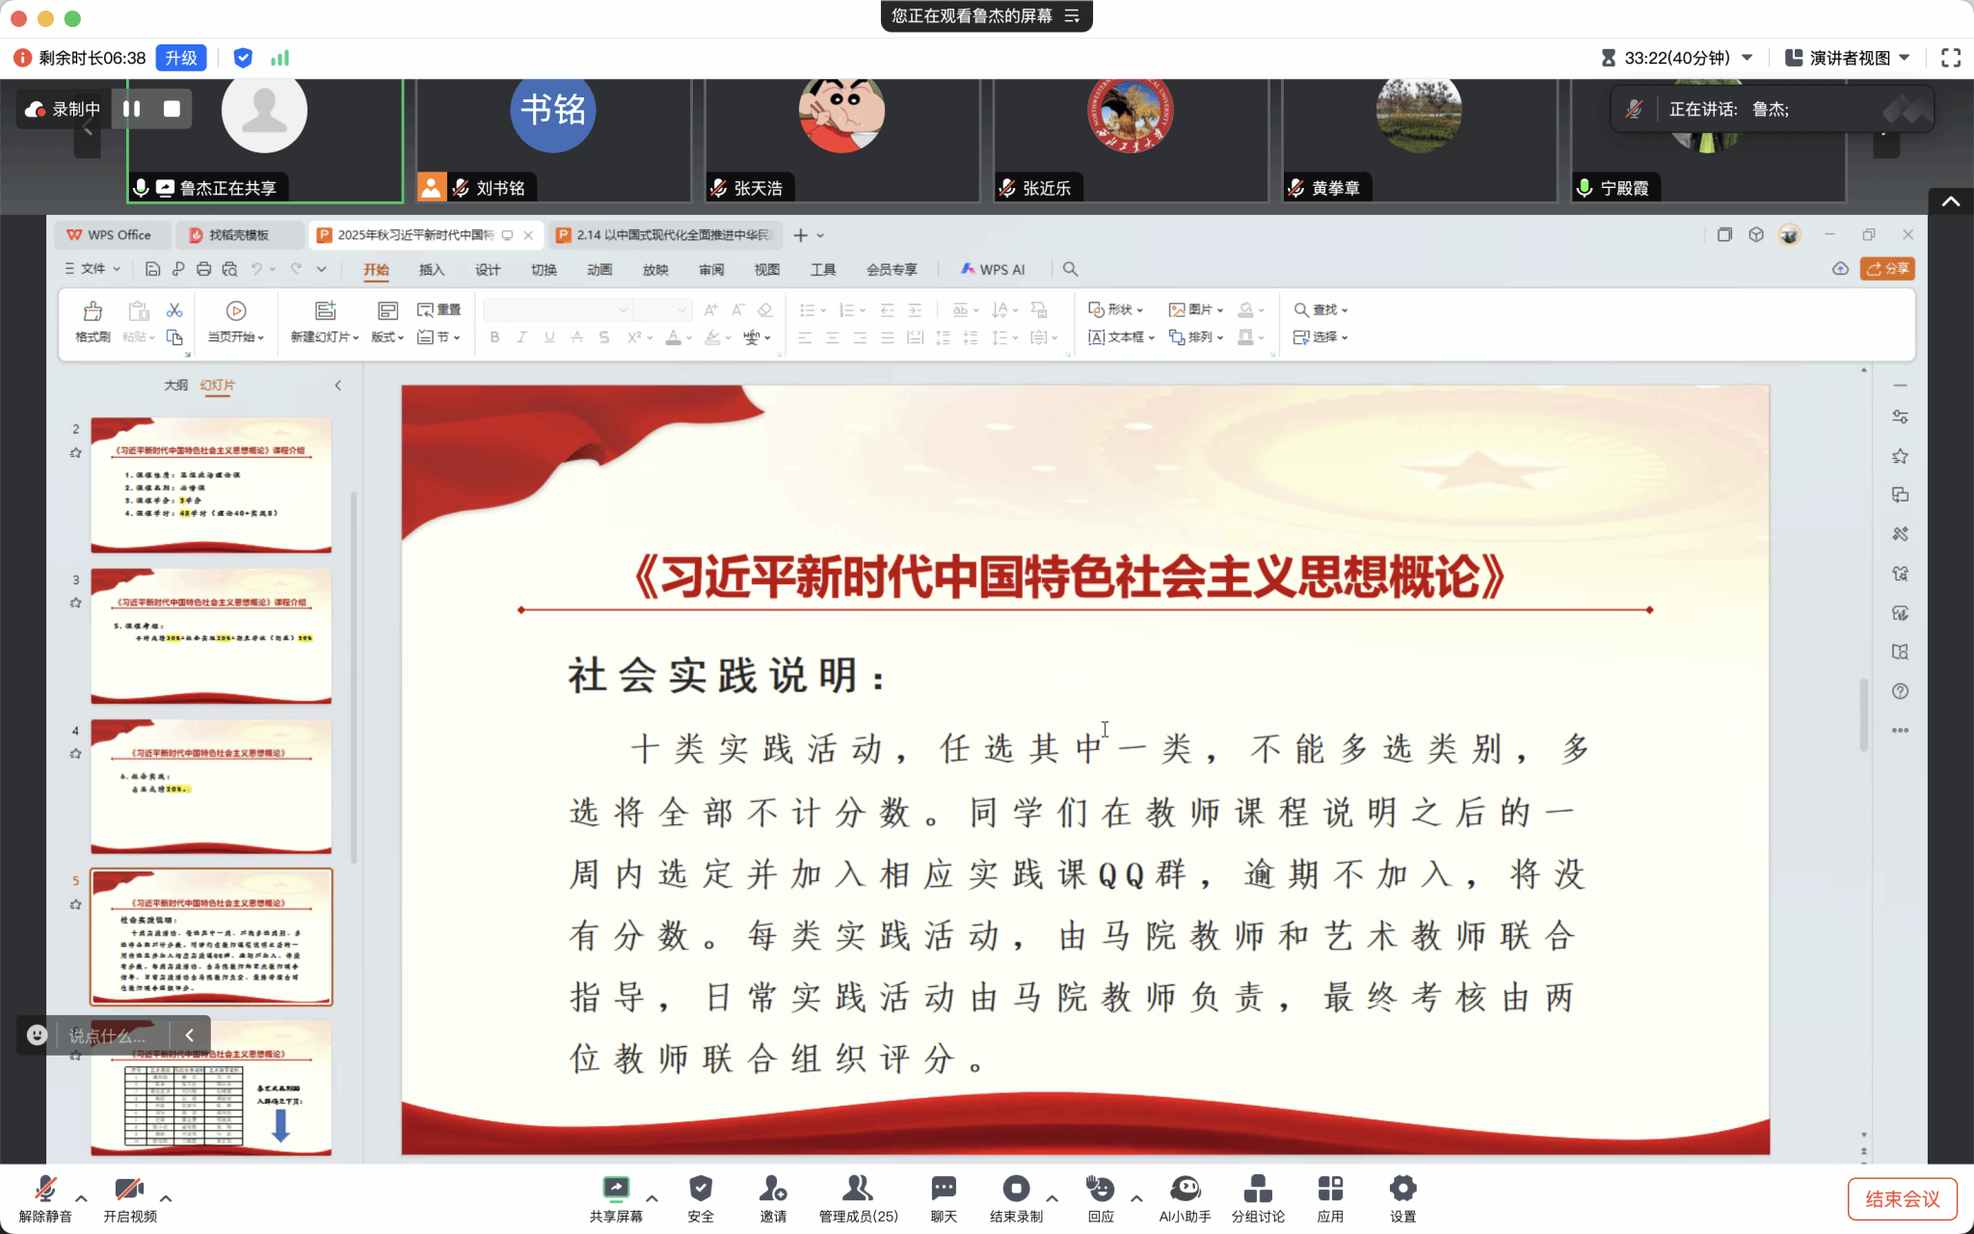1974x1234 pixels.
Task: Select slide 3 thumbnail
Action: click(x=211, y=635)
